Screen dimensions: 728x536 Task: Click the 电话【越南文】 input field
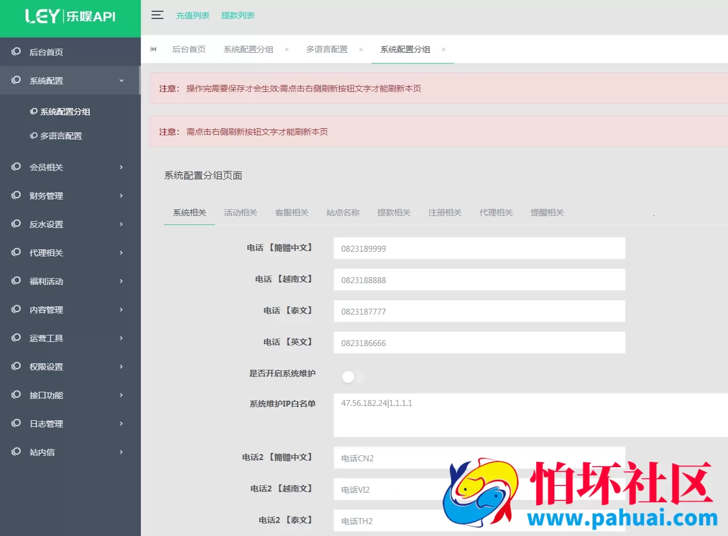[x=480, y=280]
